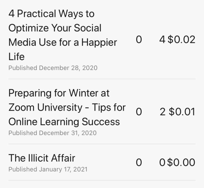Click the zero directly beside $0.00
The height and width of the screenshot is (188, 204).
162,162
